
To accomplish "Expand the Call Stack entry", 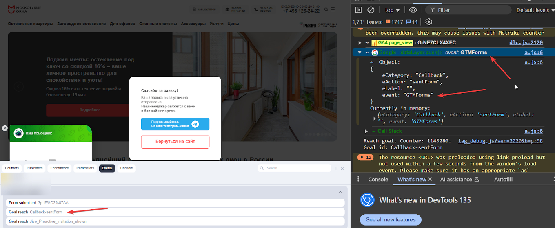I will (x=366, y=131).
